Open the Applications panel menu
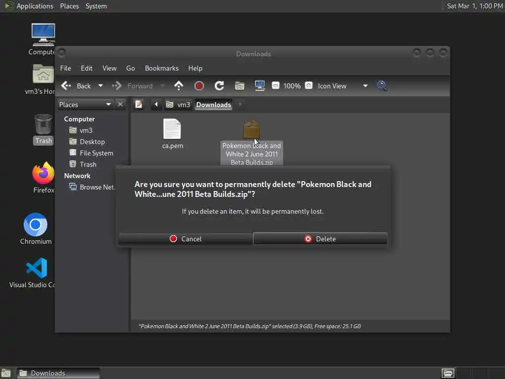Screen dimensions: 505x379 (35, 6)
